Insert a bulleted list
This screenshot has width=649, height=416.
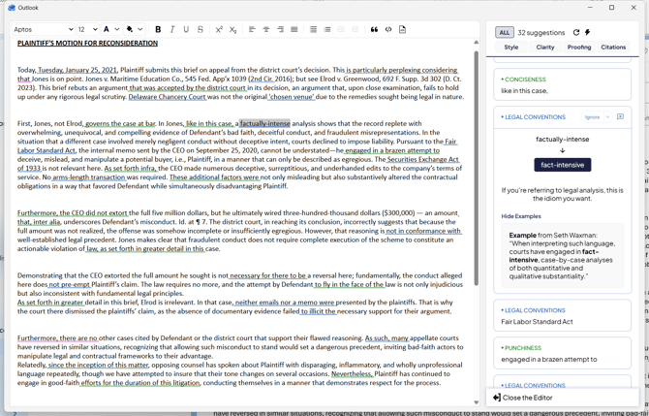click(x=327, y=29)
